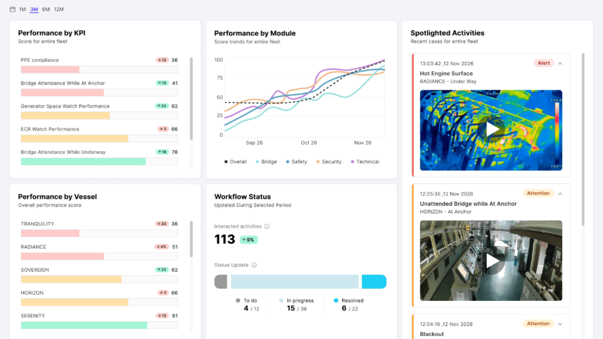Image resolution: width=603 pixels, height=339 pixels.
Task: Play the Unattended Bridge video
Action: [x=491, y=261]
